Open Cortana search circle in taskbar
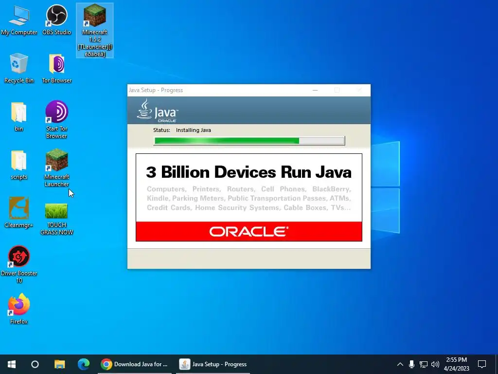The width and height of the screenshot is (498, 374). (x=35, y=364)
